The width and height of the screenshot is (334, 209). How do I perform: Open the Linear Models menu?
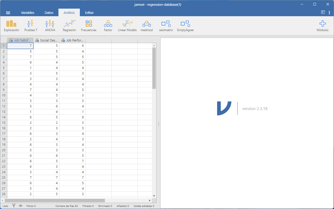pos(127,26)
